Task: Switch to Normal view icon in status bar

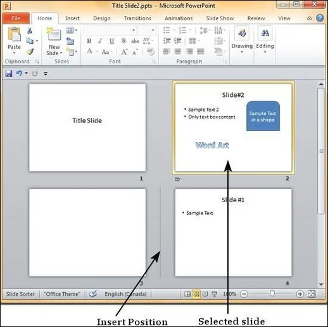Action: point(187,294)
